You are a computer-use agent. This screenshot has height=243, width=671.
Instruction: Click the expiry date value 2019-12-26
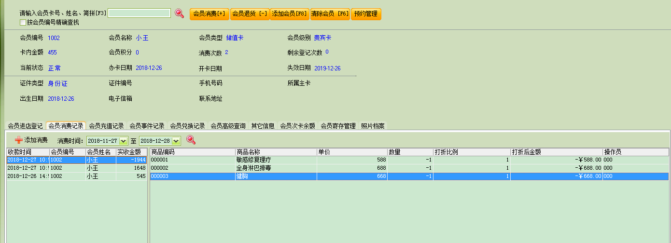click(327, 68)
